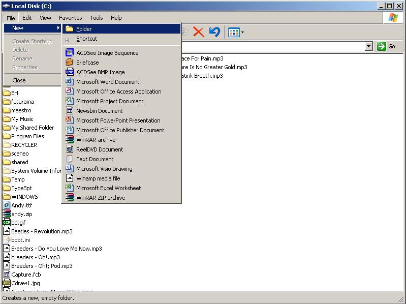Click the Microsoft Excel Worksheet icon
Viewport: 406px width, 304px height.
coord(70,188)
